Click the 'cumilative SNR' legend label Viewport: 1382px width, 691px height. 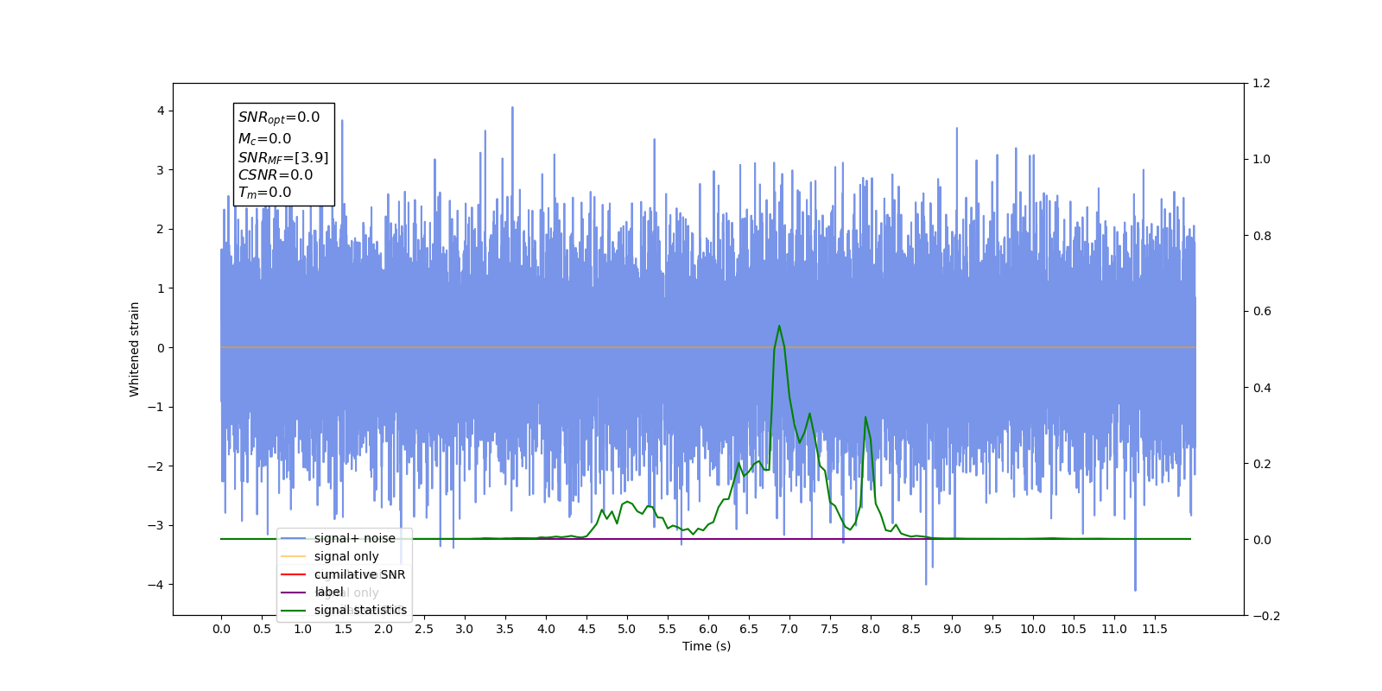pyautogui.click(x=359, y=574)
